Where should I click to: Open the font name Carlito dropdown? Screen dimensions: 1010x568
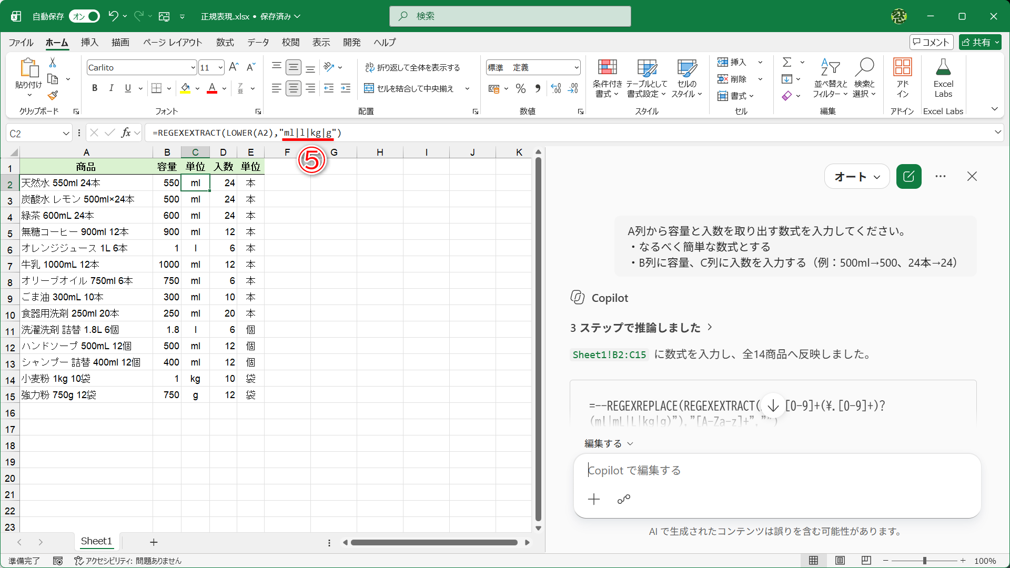(193, 67)
